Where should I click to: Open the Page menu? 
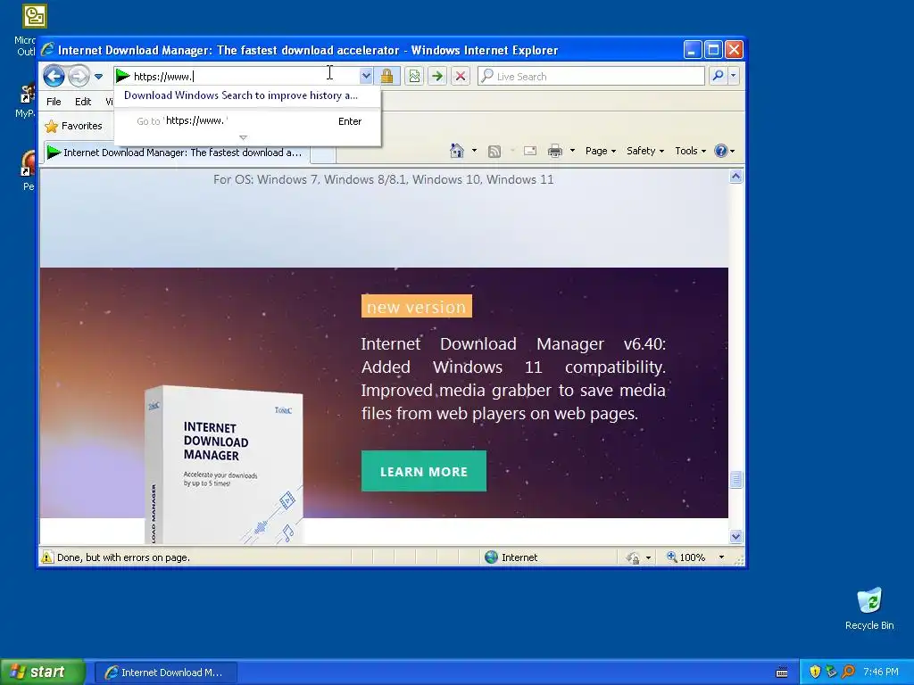point(601,151)
